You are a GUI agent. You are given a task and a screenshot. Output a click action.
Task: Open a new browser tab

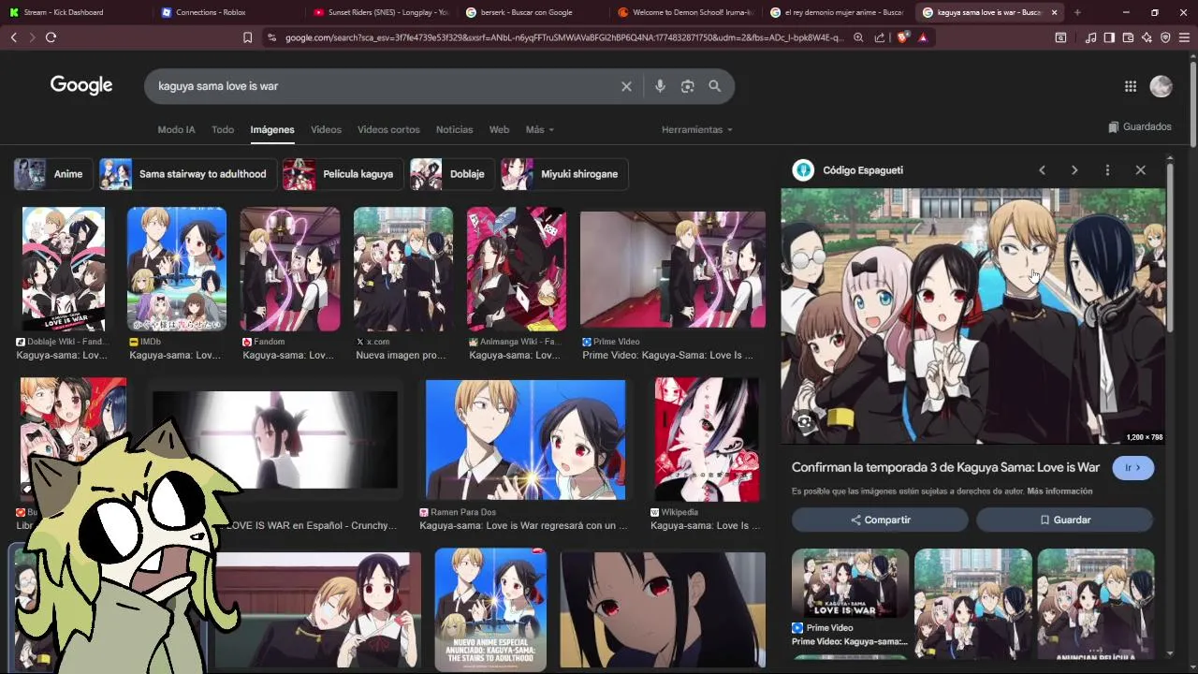tap(1077, 12)
